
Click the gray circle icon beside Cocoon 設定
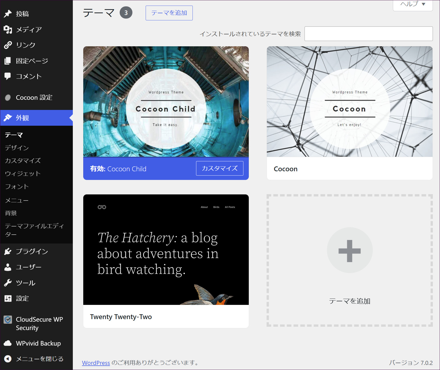[x=8, y=97]
